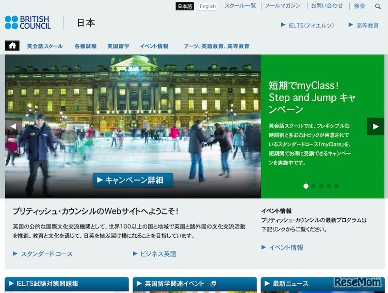Go back a slide with the left arrow
The image size is (388, 293).
(13, 126)
